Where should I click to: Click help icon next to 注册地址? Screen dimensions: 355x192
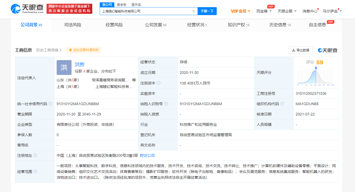click(x=35, y=155)
